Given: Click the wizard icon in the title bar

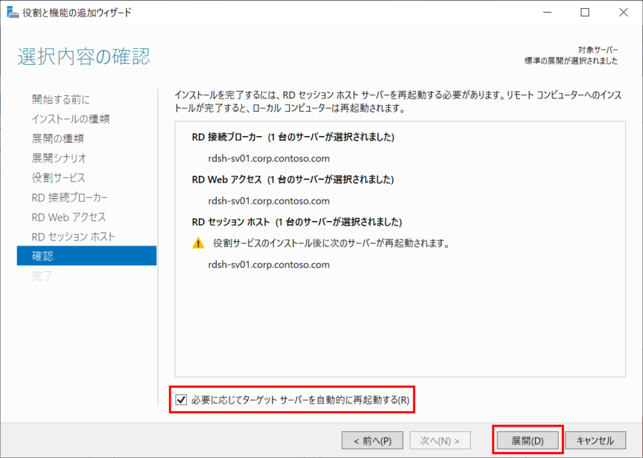Looking at the screenshot, I should point(13,12).
